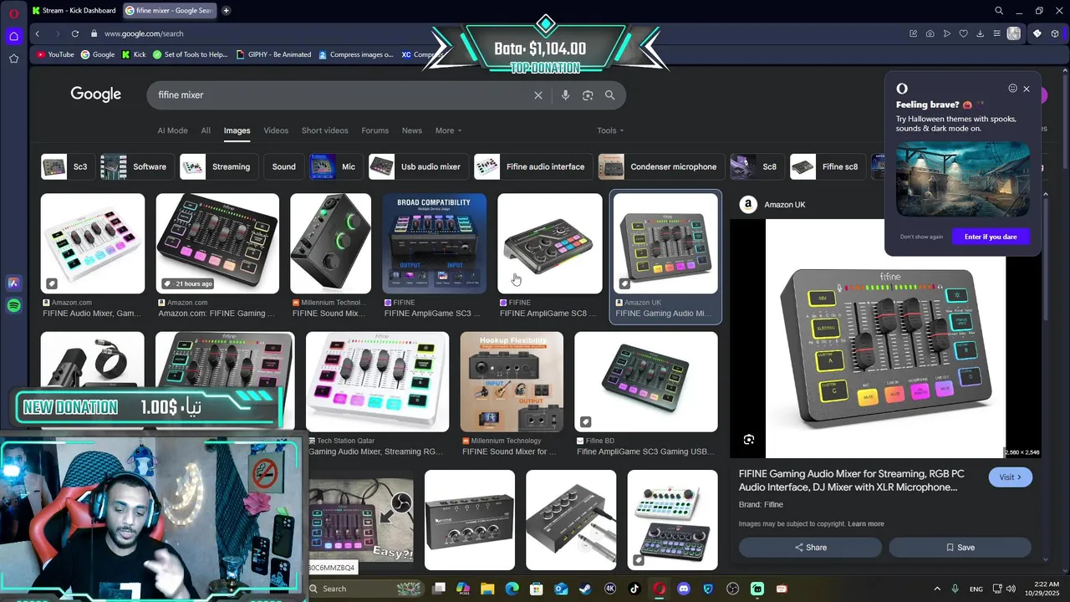Click the Google search magnifier button

pyautogui.click(x=610, y=95)
